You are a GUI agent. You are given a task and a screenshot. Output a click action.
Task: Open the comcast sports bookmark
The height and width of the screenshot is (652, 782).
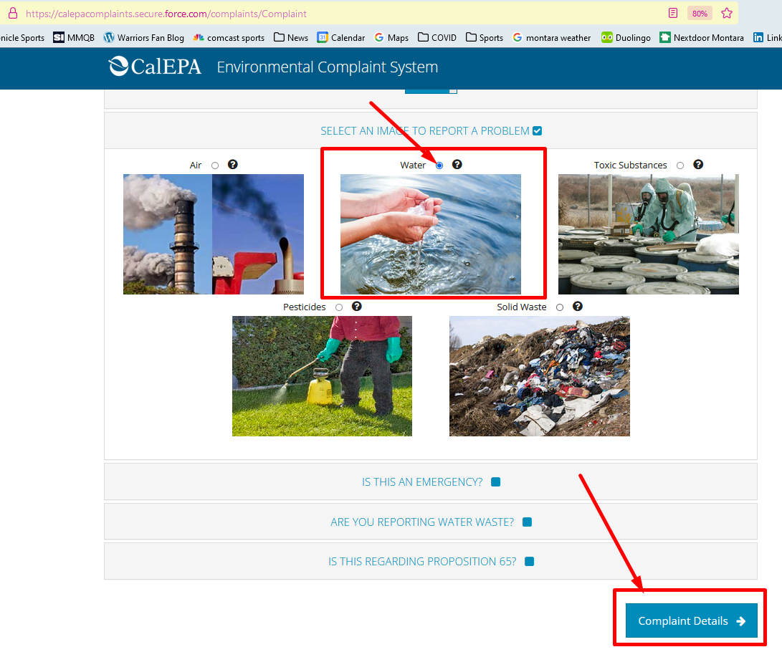click(x=229, y=37)
